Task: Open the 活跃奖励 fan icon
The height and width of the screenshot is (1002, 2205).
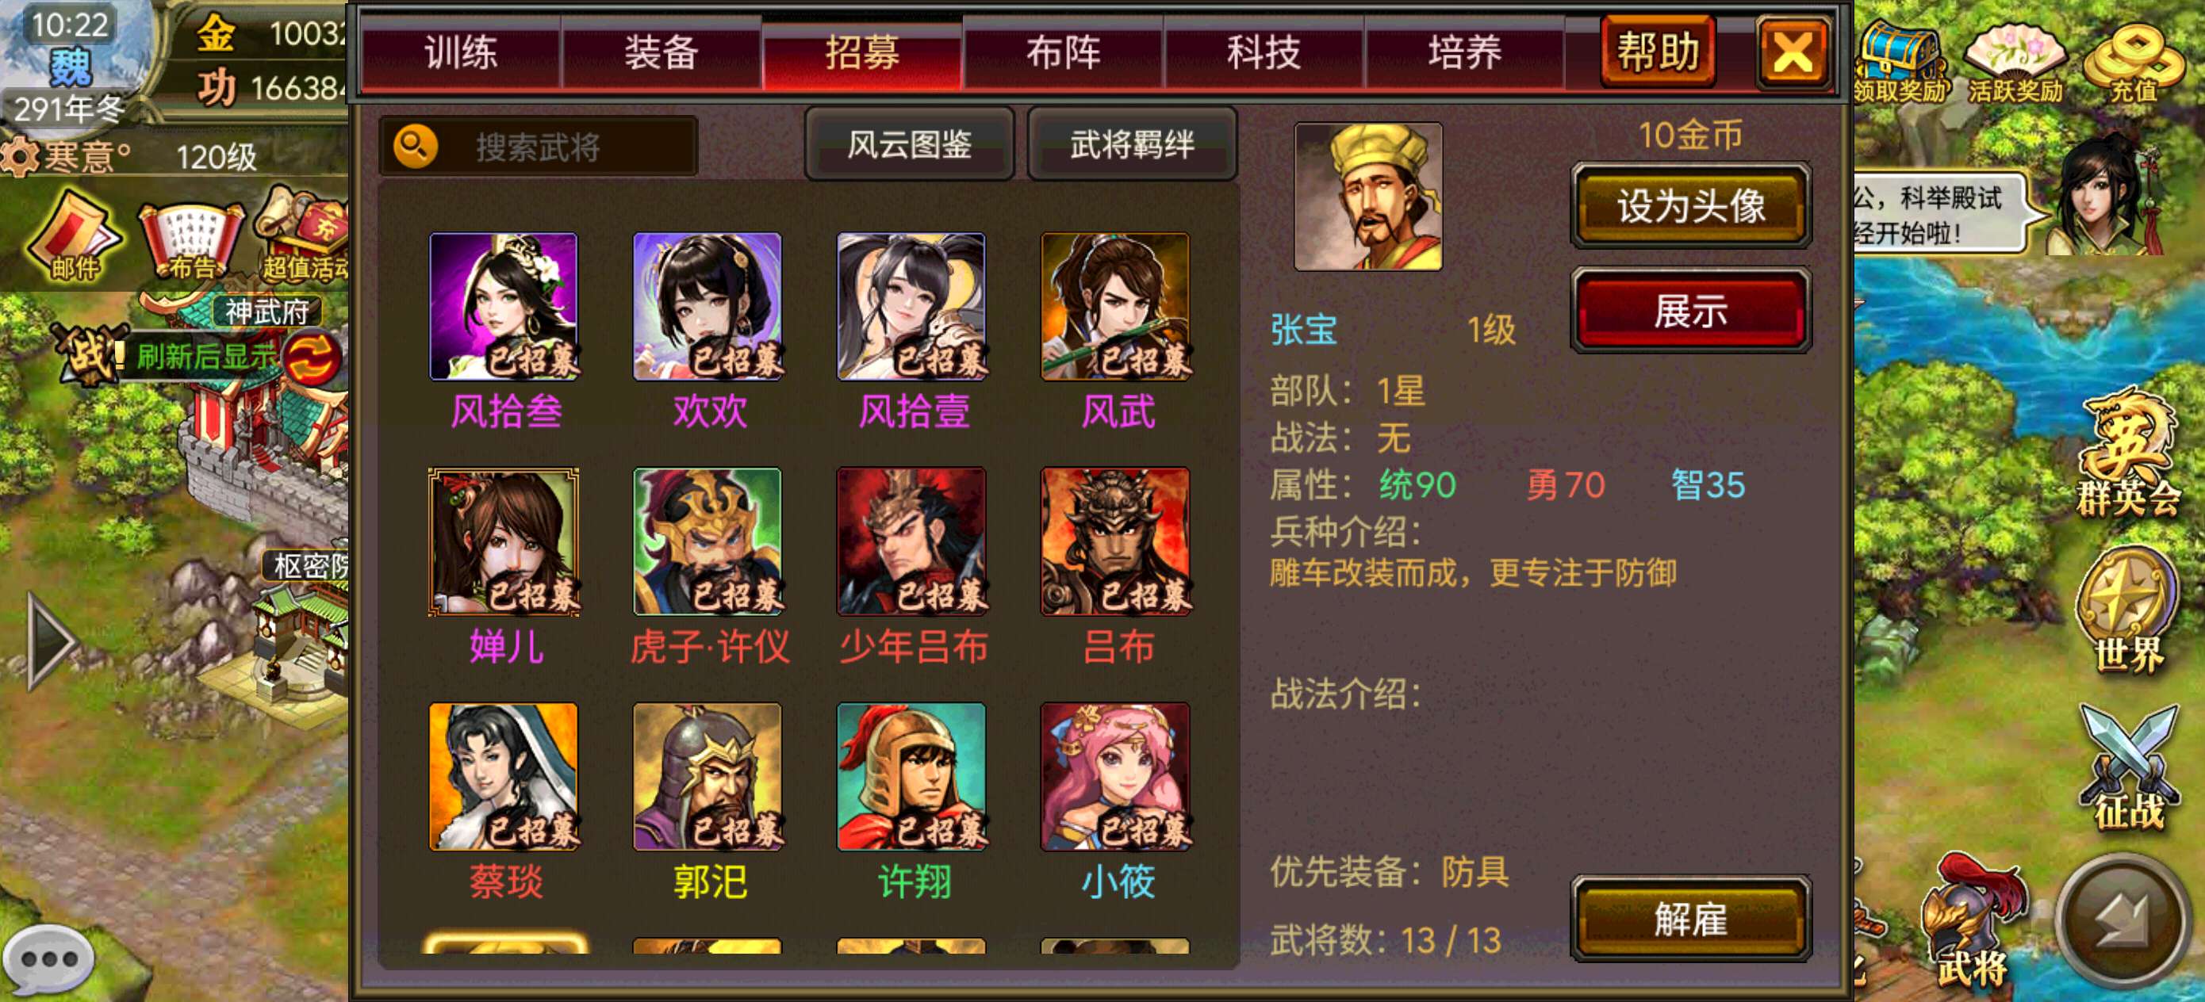Action: pyautogui.click(x=2015, y=62)
